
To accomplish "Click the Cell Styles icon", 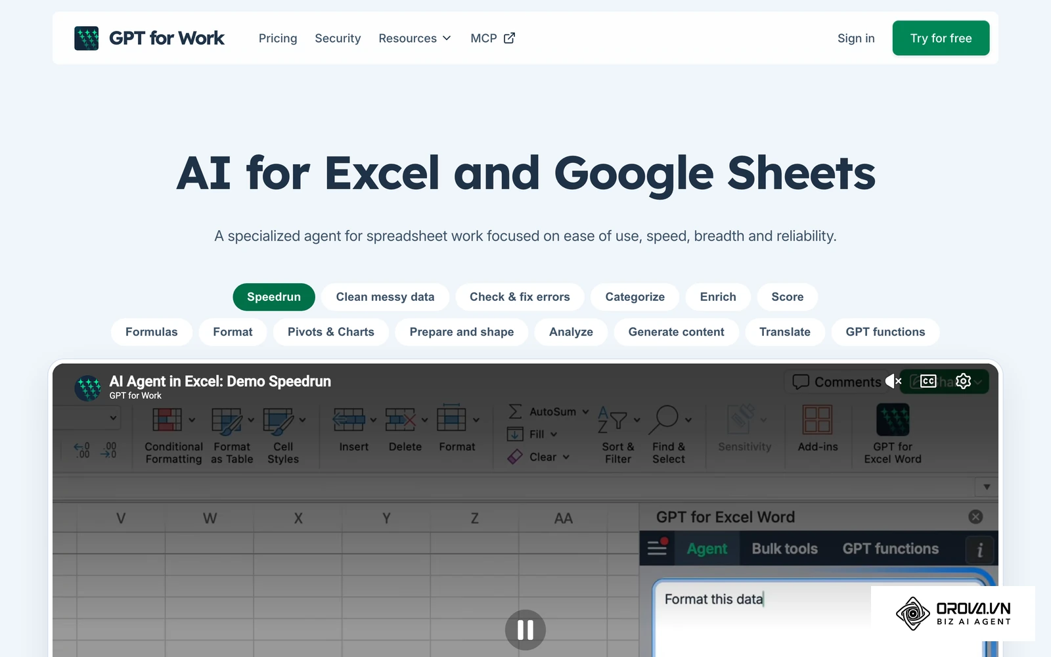I will (x=279, y=421).
